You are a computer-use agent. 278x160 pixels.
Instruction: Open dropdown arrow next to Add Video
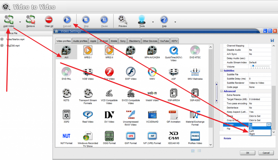point(20,22)
